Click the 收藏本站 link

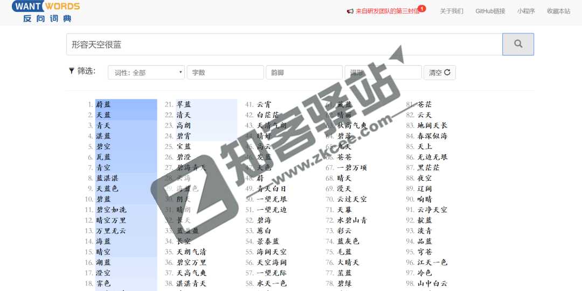[558, 11]
